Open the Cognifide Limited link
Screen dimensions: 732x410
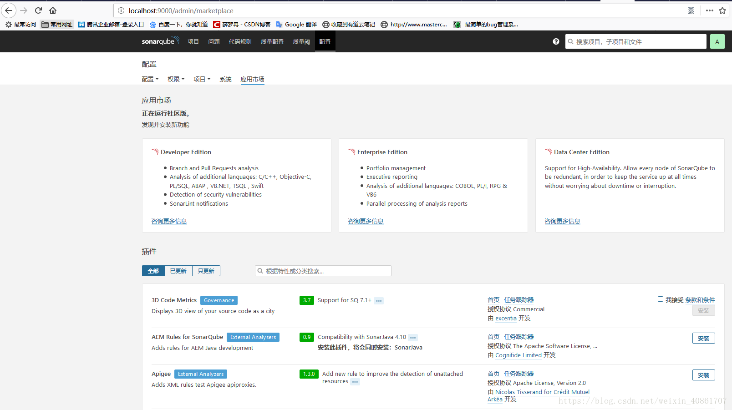[518, 355]
